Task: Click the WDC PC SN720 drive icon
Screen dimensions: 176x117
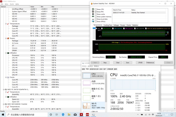Action: [x=6, y=89]
